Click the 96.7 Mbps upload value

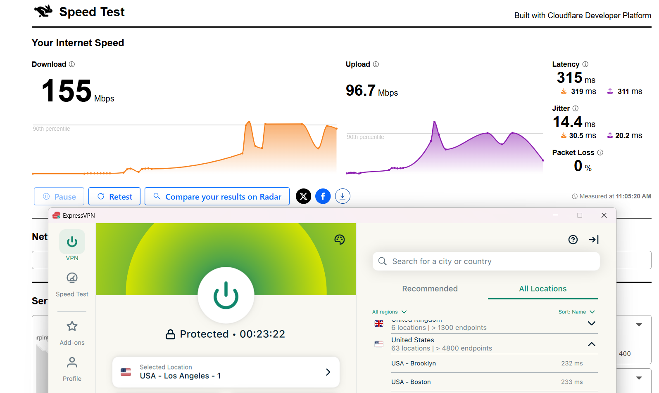point(372,90)
